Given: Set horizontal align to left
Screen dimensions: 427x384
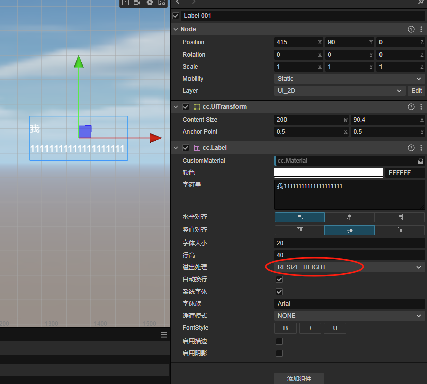Looking at the screenshot, I should click(300, 217).
